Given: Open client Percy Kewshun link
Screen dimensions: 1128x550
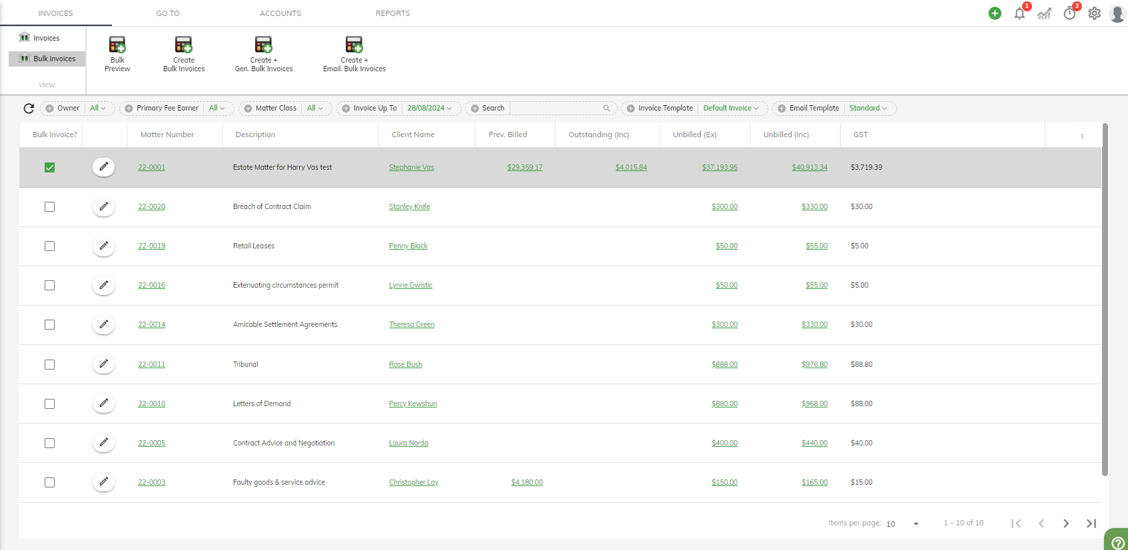Looking at the screenshot, I should tap(413, 404).
